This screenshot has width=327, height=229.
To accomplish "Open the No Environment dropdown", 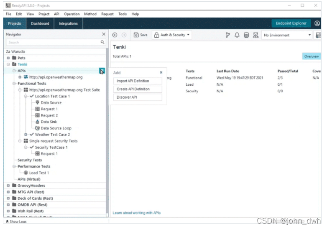I will pos(287,35).
